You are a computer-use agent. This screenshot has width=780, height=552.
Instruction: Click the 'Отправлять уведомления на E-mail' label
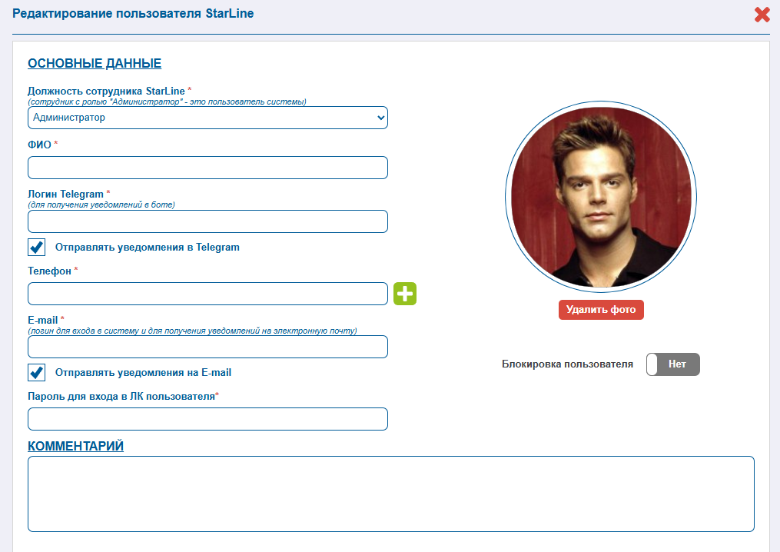point(143,372)
